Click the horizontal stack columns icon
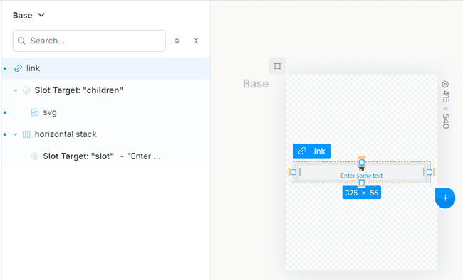The height and width of the screenshot is (280, 463). [26, 134]
